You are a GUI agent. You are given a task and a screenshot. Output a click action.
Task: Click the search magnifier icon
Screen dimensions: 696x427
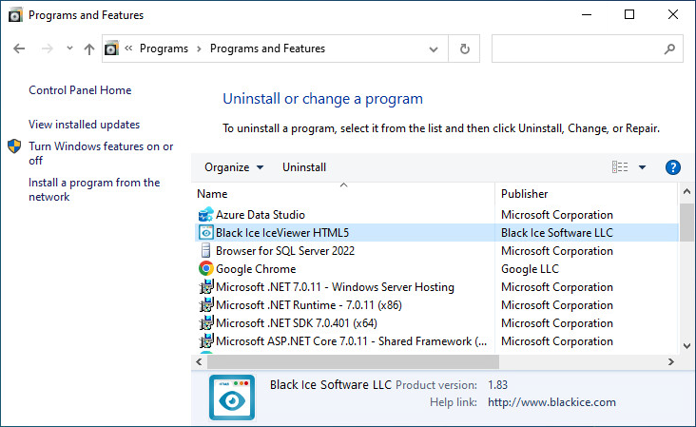(x=669, y=49)
